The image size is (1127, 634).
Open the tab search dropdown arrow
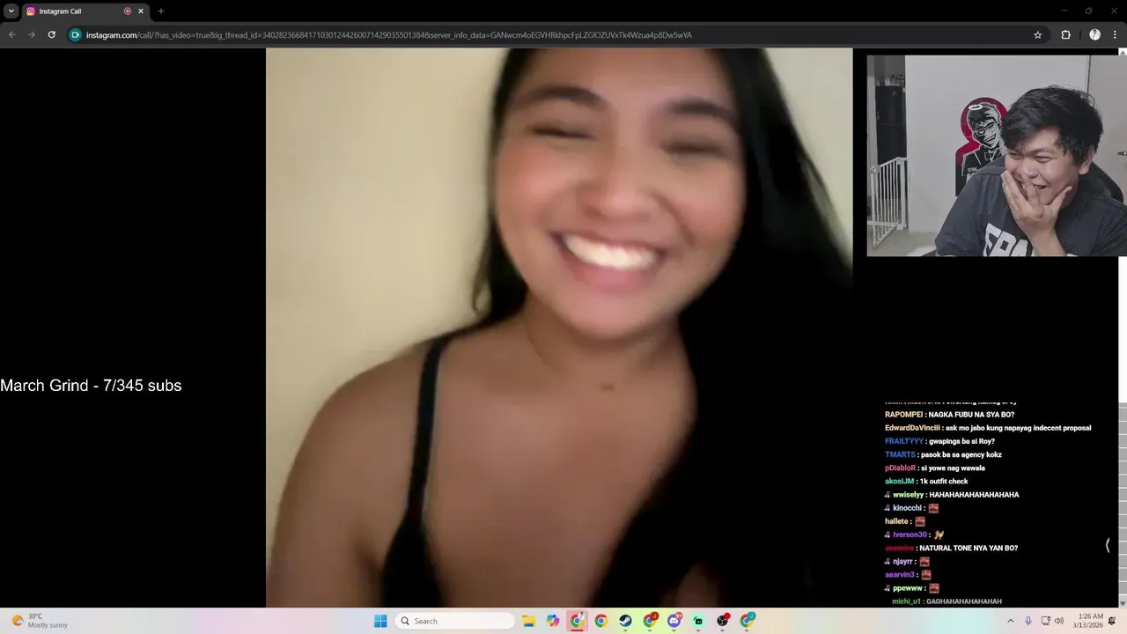coord(11,11)
